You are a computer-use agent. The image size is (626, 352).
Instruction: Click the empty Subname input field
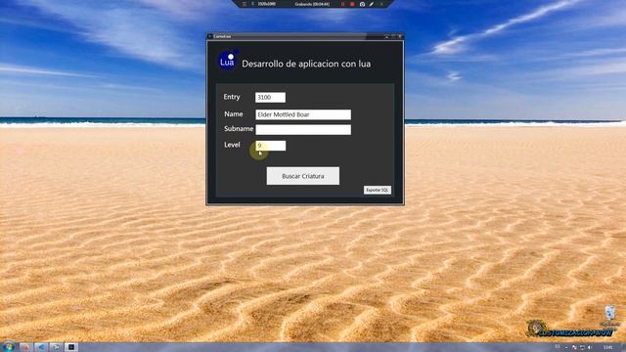pyautogui.click(x=303, y=130)
